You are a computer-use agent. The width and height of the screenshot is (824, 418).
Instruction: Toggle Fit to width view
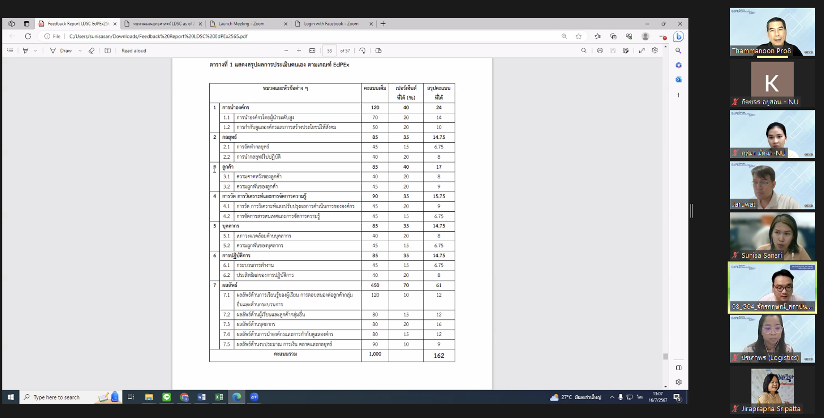tap(312, 51)
